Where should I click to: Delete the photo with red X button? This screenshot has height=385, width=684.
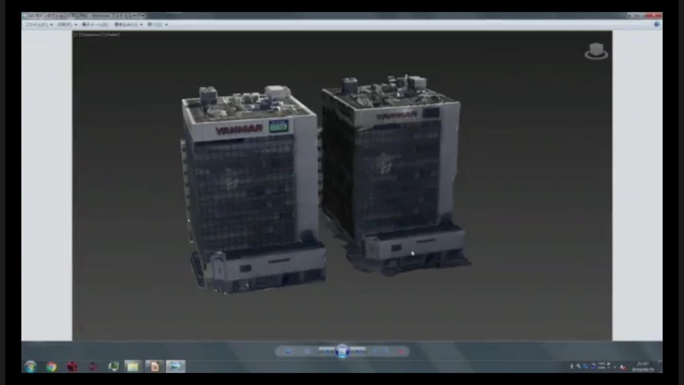click(401, 351)
